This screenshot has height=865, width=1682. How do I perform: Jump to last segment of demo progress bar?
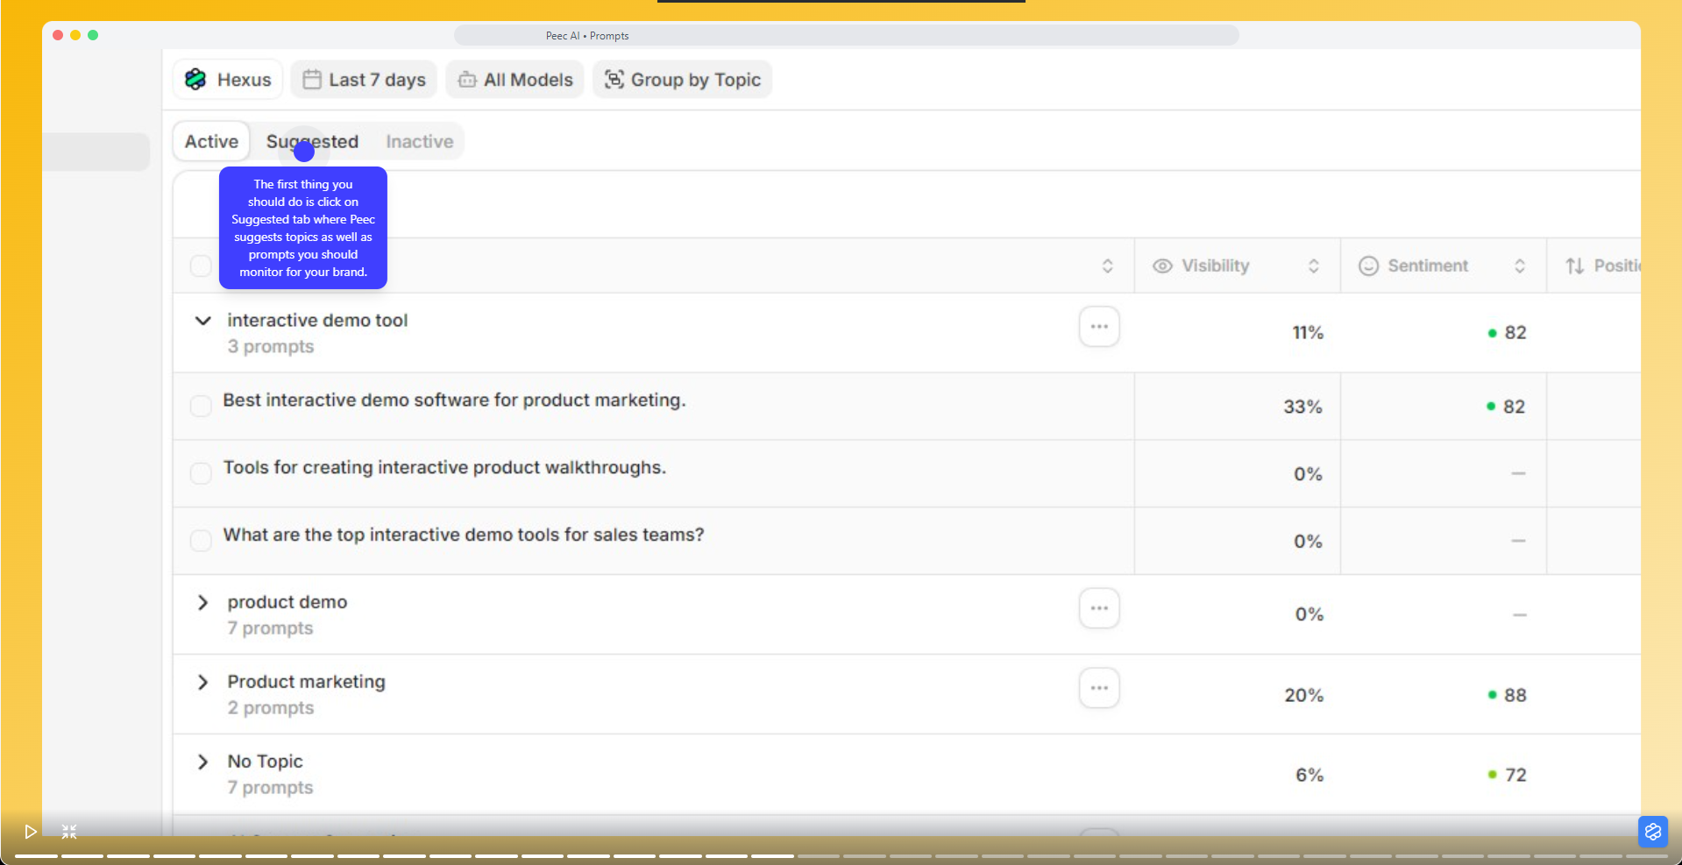tap(1645, 856)
